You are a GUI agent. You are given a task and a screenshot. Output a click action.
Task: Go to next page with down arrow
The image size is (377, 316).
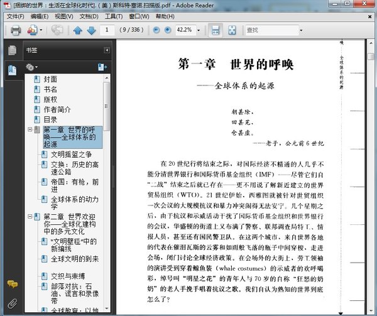point(91,30)
